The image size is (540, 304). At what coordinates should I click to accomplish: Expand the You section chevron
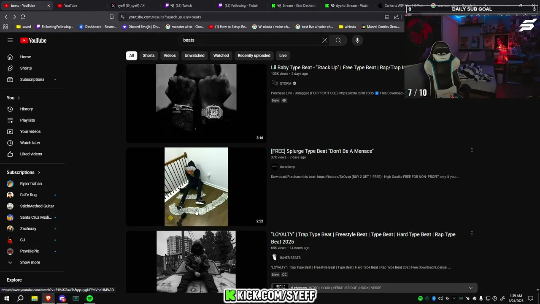pyautogui.click(x=19, y=98)
